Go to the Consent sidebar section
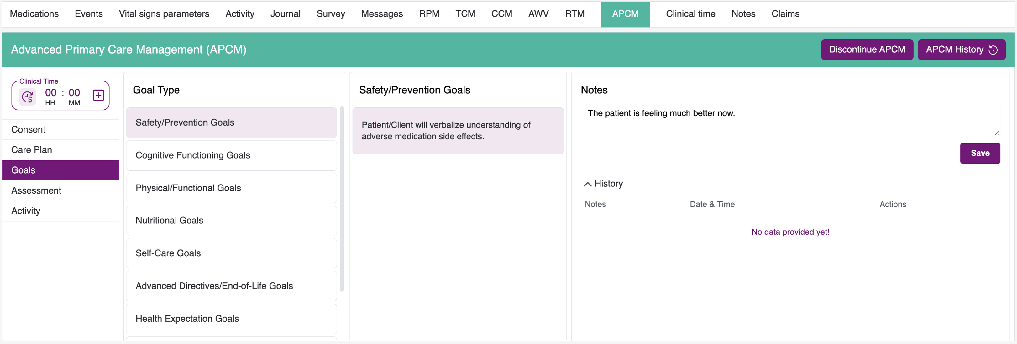The image size is (1017, 344). pyautogui.click(x=28, y=129)
